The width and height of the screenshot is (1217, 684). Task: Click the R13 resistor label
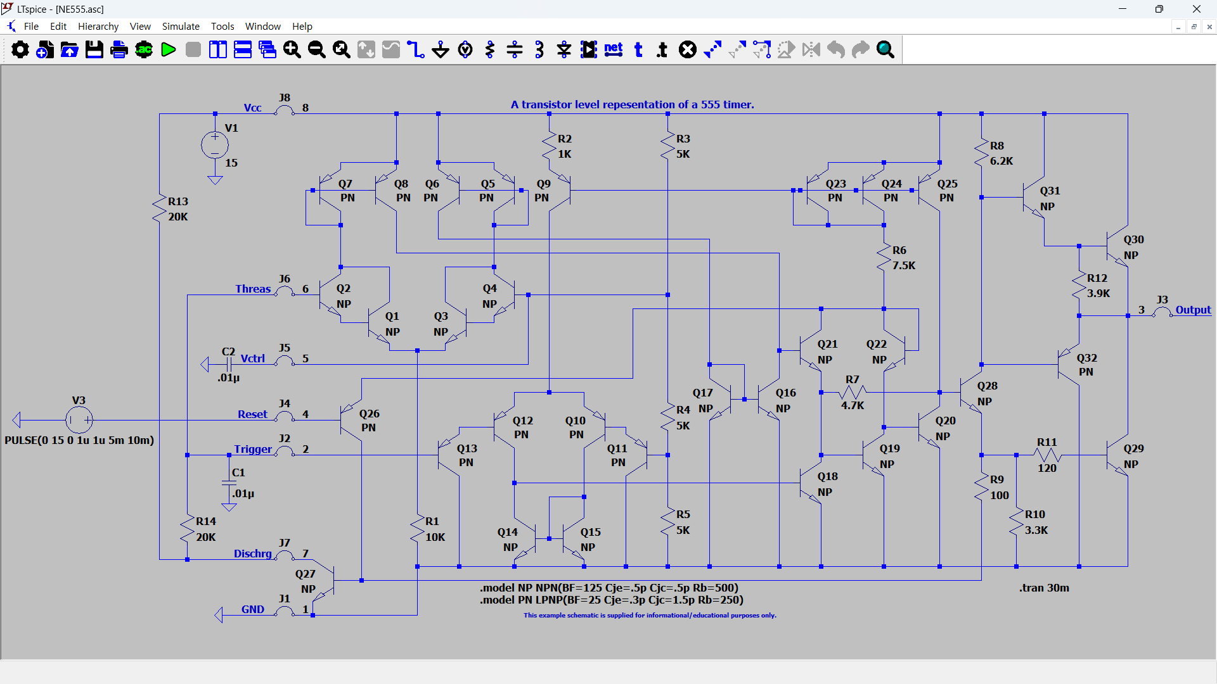tap(178, 201)
